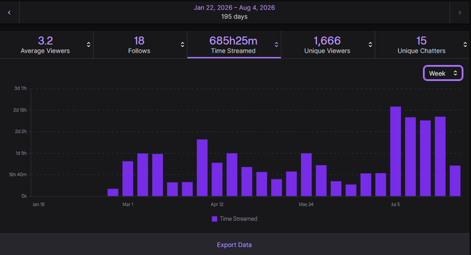Go to previous date range arrow
This screenshot has width=471, height=255.
9,12
